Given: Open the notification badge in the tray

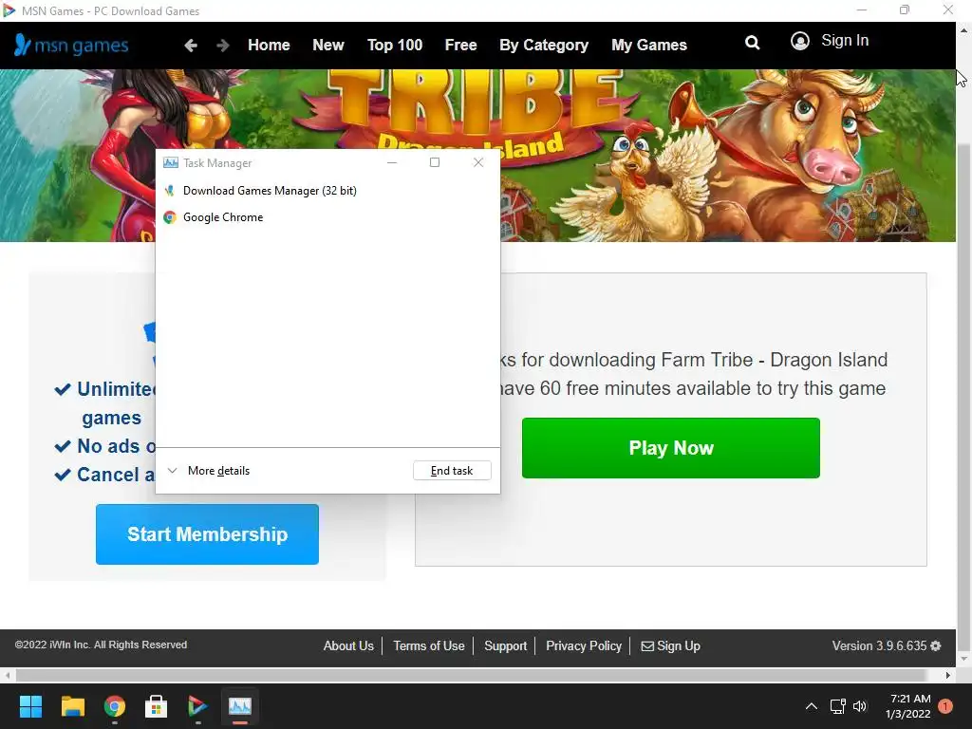Looking at the screenshot, I should click(x=945, y=706).
